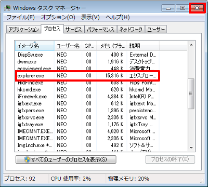Click the External D... description cell

(x=143, y=55)
